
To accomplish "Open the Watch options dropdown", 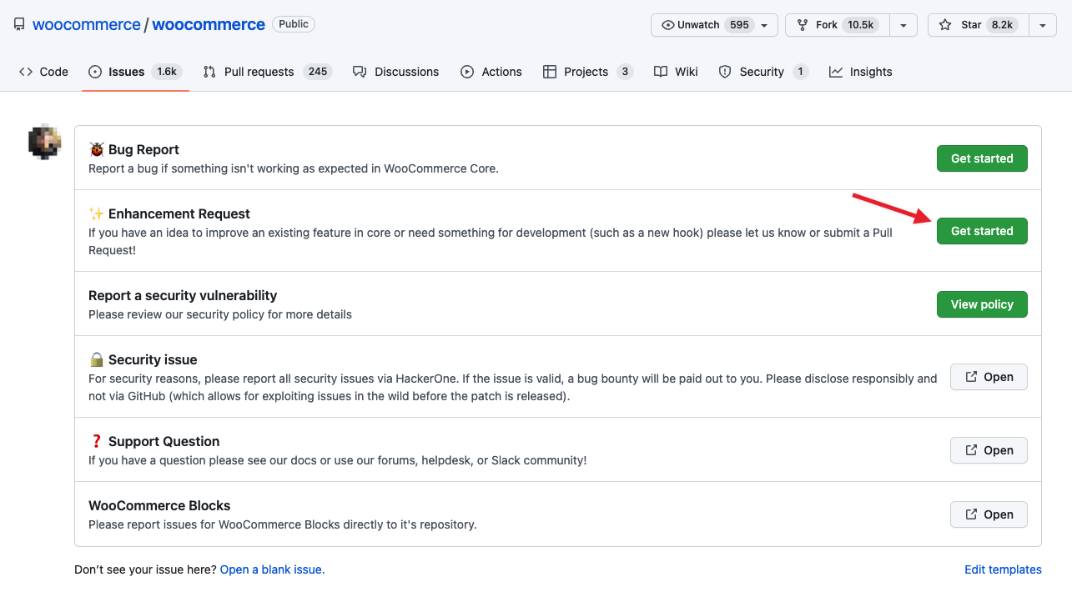I will click(764, 24).
